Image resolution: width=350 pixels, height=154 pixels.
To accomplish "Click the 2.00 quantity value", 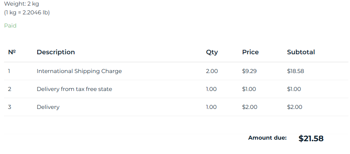I will pyautogui.click(x=212, y=71).
